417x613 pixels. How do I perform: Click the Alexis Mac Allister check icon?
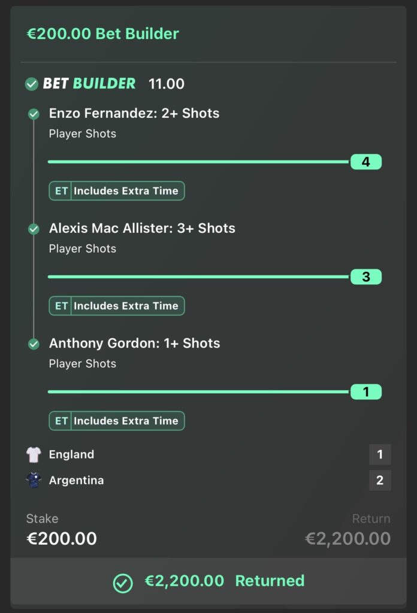coord(34,229)
